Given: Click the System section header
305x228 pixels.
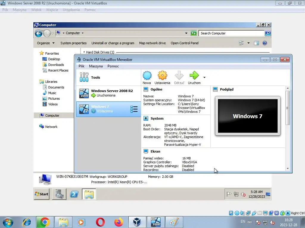Looking at the screenshot, I should 157,118.
